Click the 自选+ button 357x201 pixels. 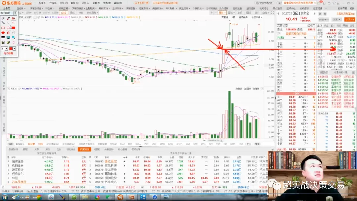pyautogui.click(x=324, y=20)
